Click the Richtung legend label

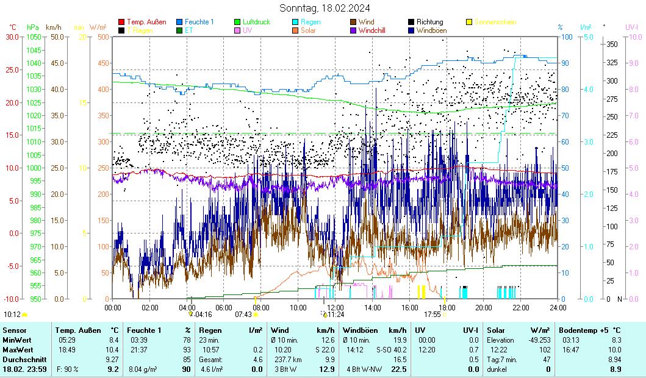tap(429, 23)
